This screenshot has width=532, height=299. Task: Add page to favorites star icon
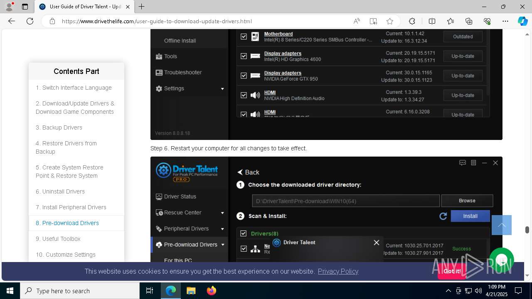[390, 21]
